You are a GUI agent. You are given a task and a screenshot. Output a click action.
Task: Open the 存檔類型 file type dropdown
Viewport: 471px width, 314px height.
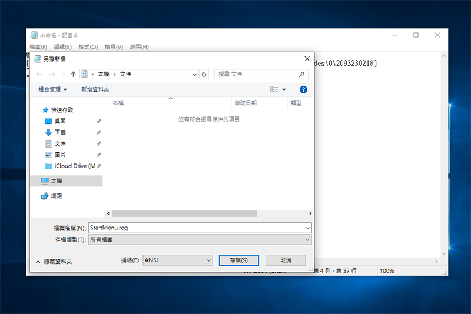[x=200, y=240]
